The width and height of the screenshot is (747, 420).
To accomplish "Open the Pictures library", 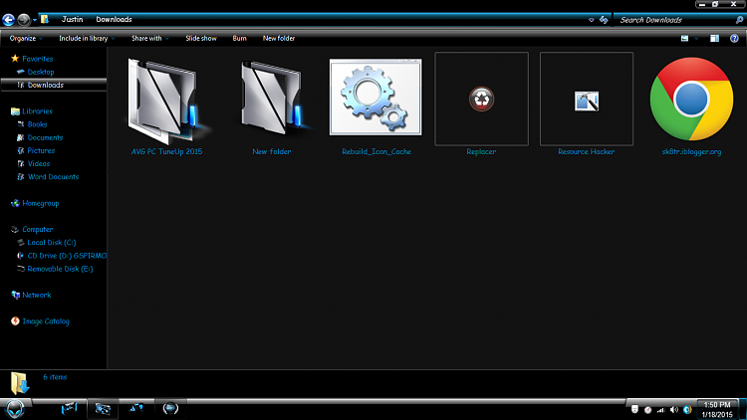I will [x=41, y=150].
